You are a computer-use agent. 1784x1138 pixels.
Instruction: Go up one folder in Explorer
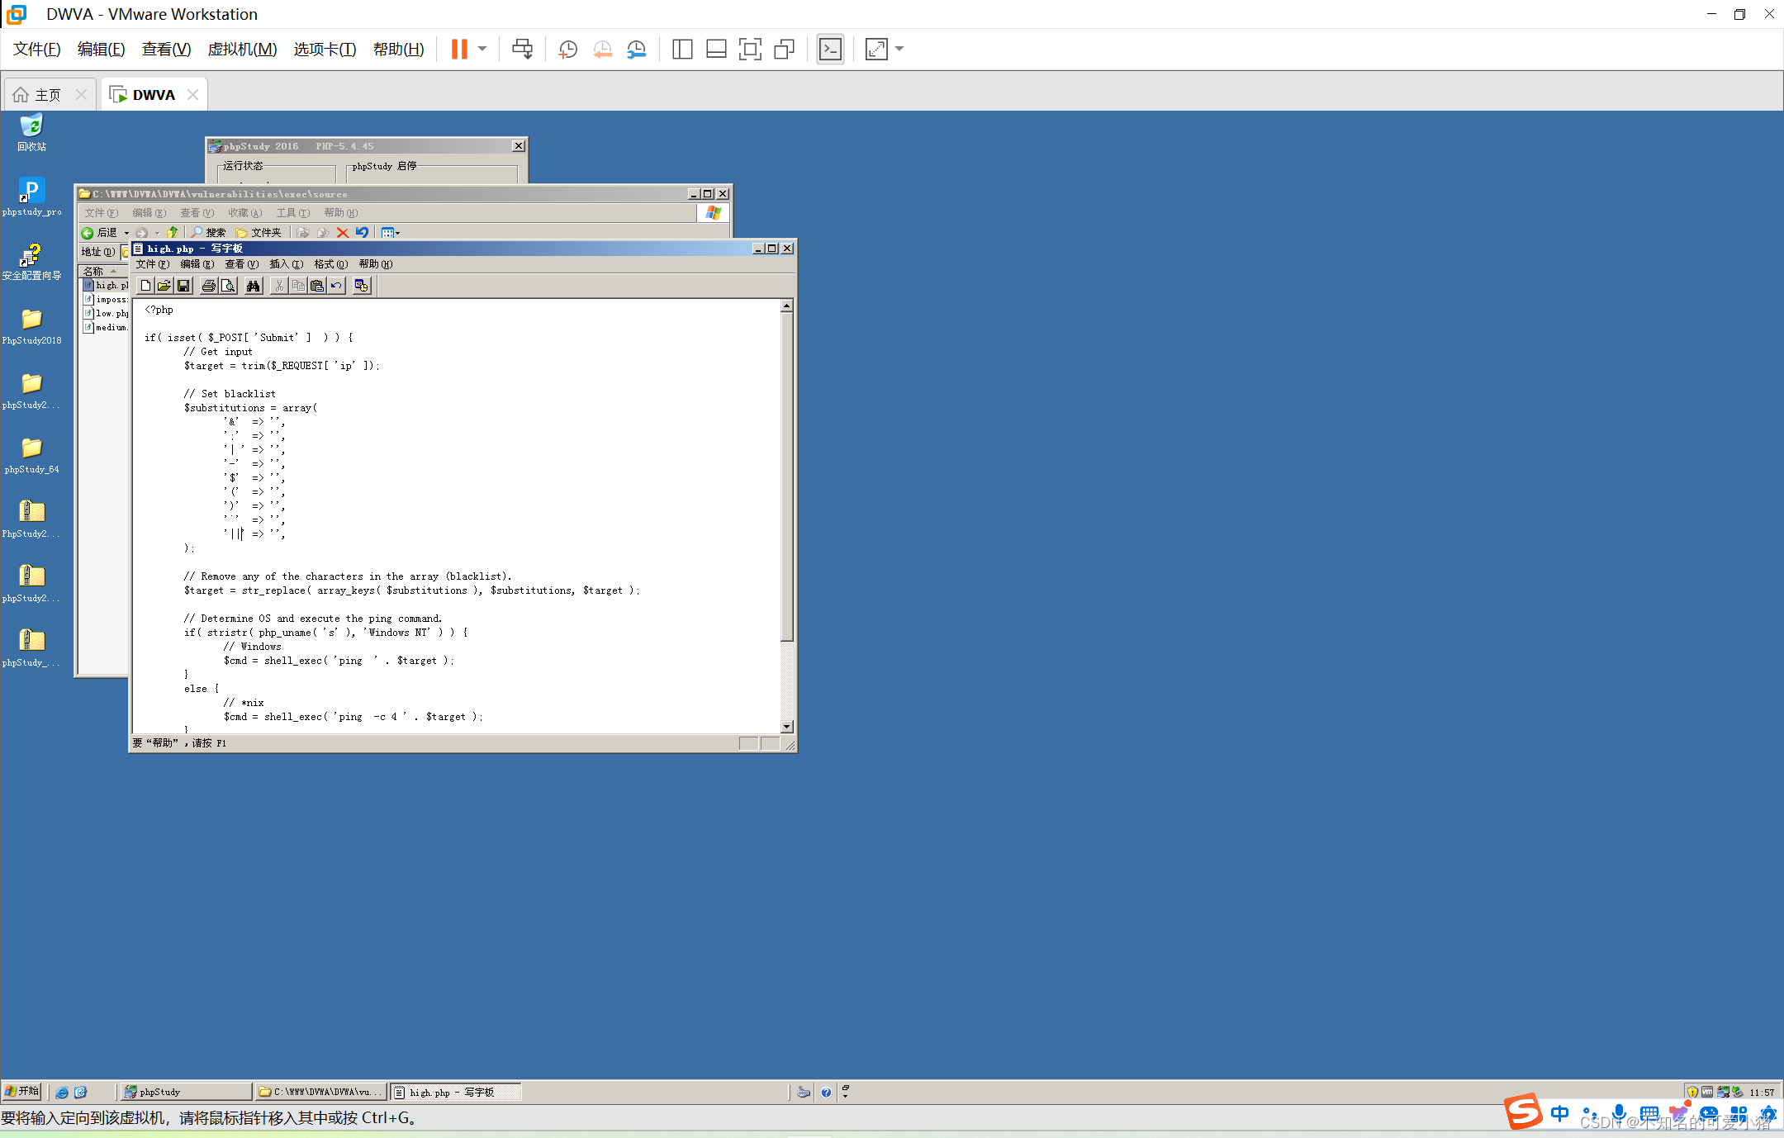pos(172,233)
